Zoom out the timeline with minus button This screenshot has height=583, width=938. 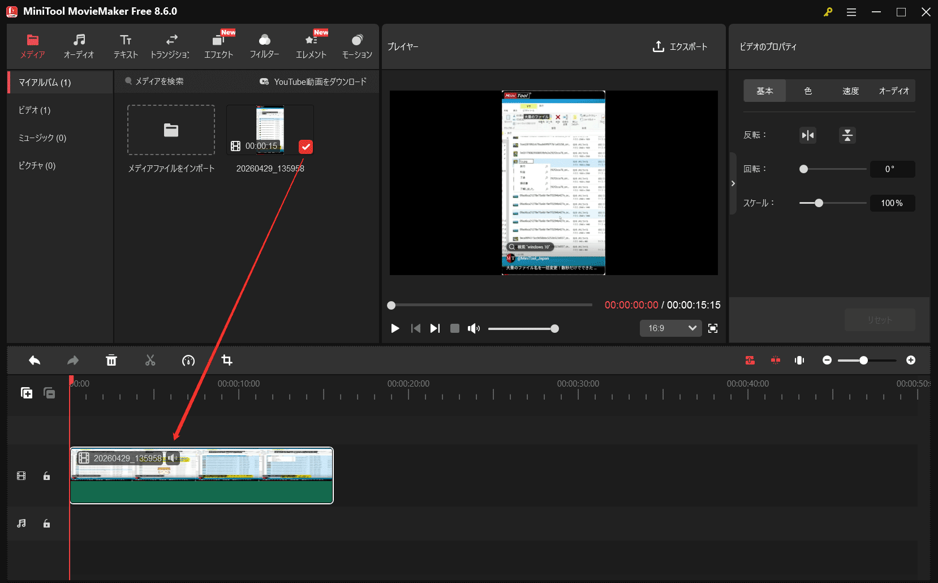(827, 361)
